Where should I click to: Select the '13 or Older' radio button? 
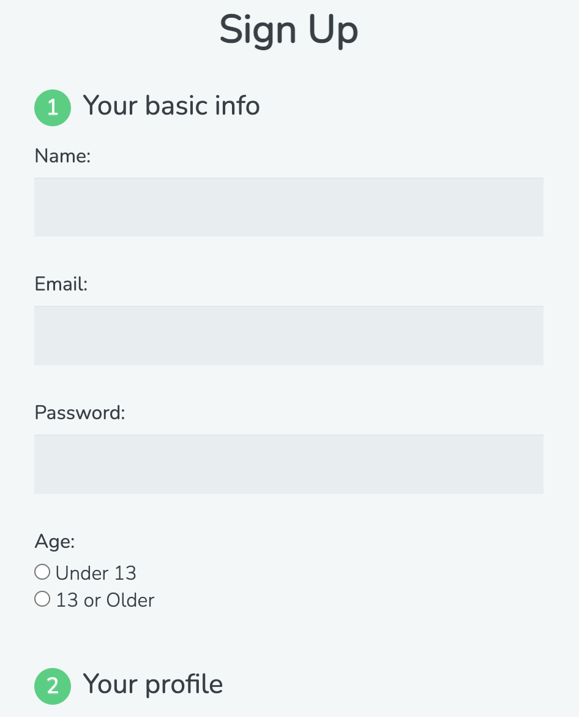(x=42, y=599)
